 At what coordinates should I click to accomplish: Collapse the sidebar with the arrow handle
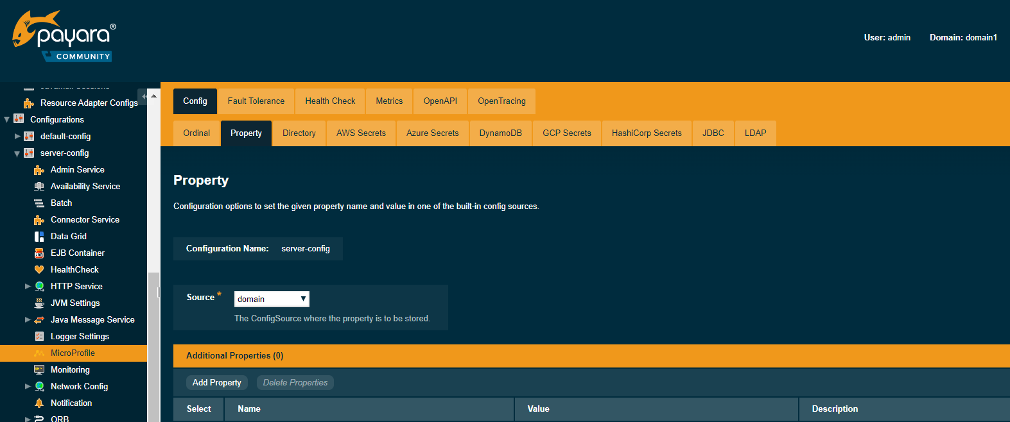144,96
